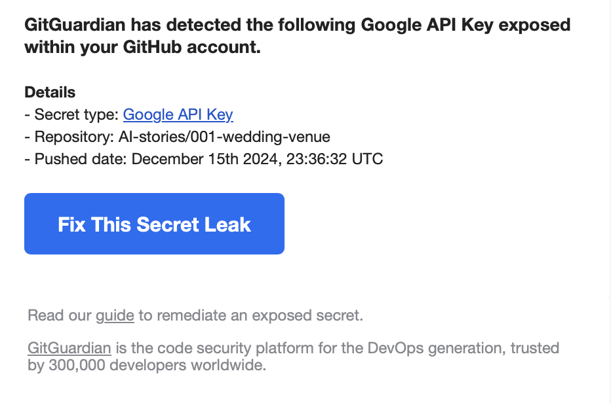Click the 'Repository:' label text
The width and height of the screenshot is (611, 403).
[74, 137]
